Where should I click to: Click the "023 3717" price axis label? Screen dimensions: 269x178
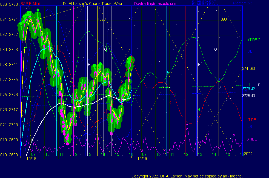9,110
